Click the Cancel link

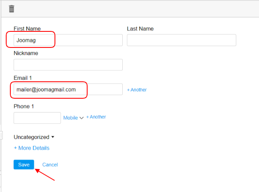coord(50,165)
